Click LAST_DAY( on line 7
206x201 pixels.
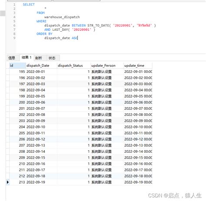click(61, 30)
